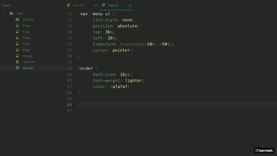Open 02.jpg in the tree
This screenshot has width=277, height=156.
(26, 32)
